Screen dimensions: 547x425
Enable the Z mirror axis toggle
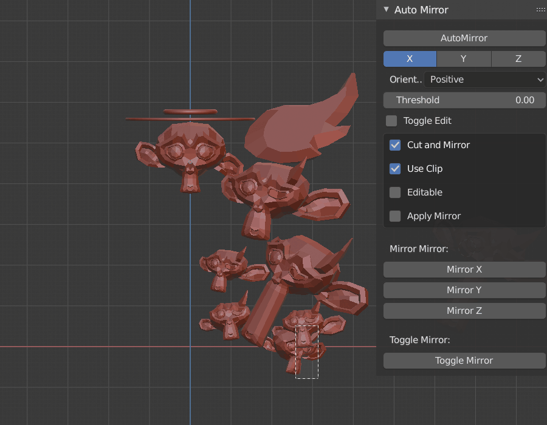click(x=518, y=59)
